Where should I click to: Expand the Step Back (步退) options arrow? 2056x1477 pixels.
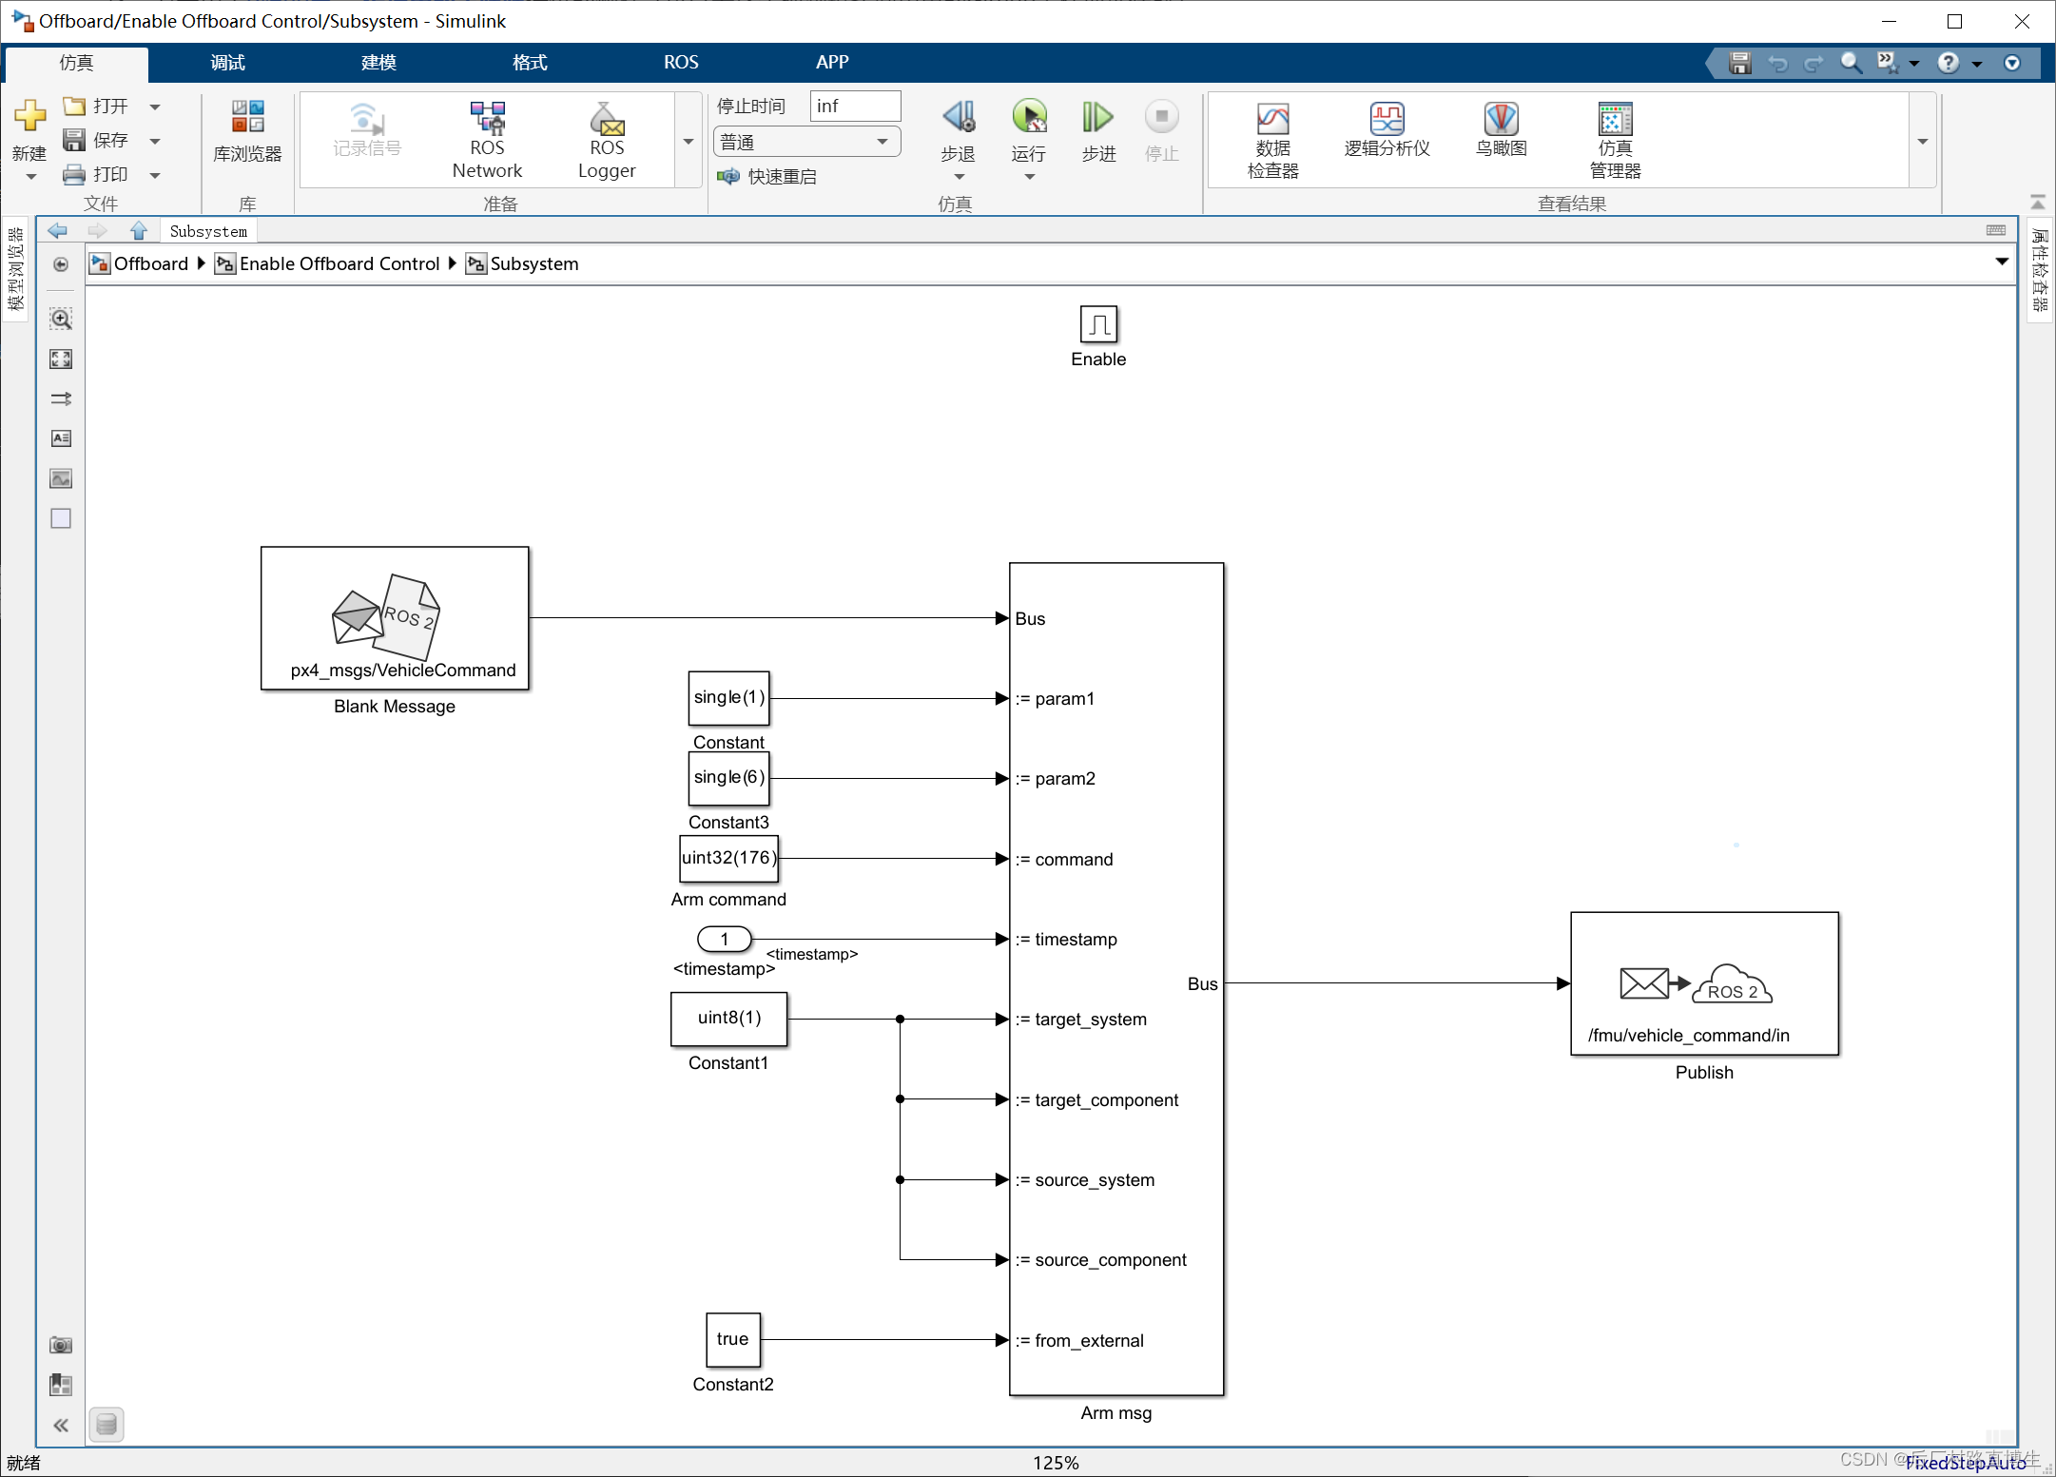(959, 177)
